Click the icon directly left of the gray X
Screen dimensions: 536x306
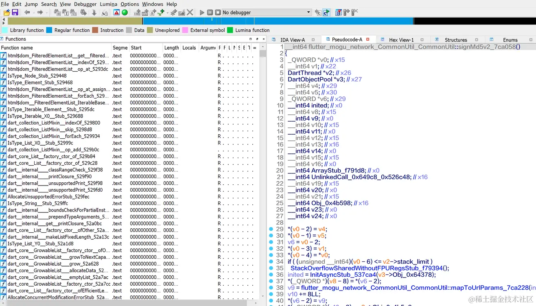tap(182, 12)
